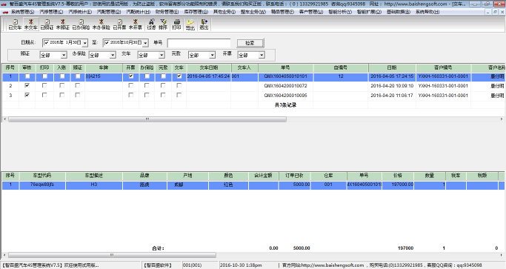Click the 未交车 toolbar icon
506x269 pixels.
point(31,24)
